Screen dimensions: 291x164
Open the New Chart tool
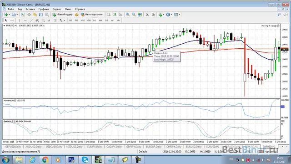point(6,15)
